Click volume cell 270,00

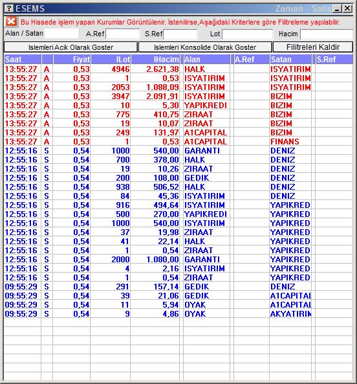pos(166,214)
